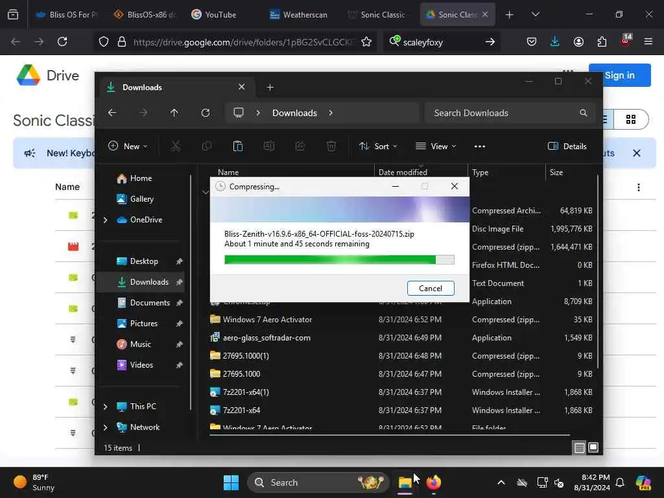This screenshot has width=664, height=498.
Task: Click Sign in on Google Drive
Action: [x=619, y=75]
